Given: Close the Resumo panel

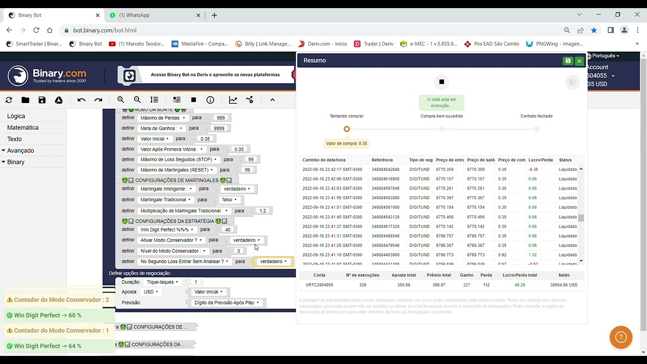Looking at the screenshot, I should point(579,61).
